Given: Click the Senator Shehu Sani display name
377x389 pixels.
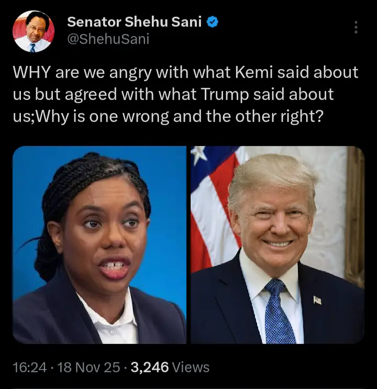Looking at the screenshot, I should click(x=134, y=22).
